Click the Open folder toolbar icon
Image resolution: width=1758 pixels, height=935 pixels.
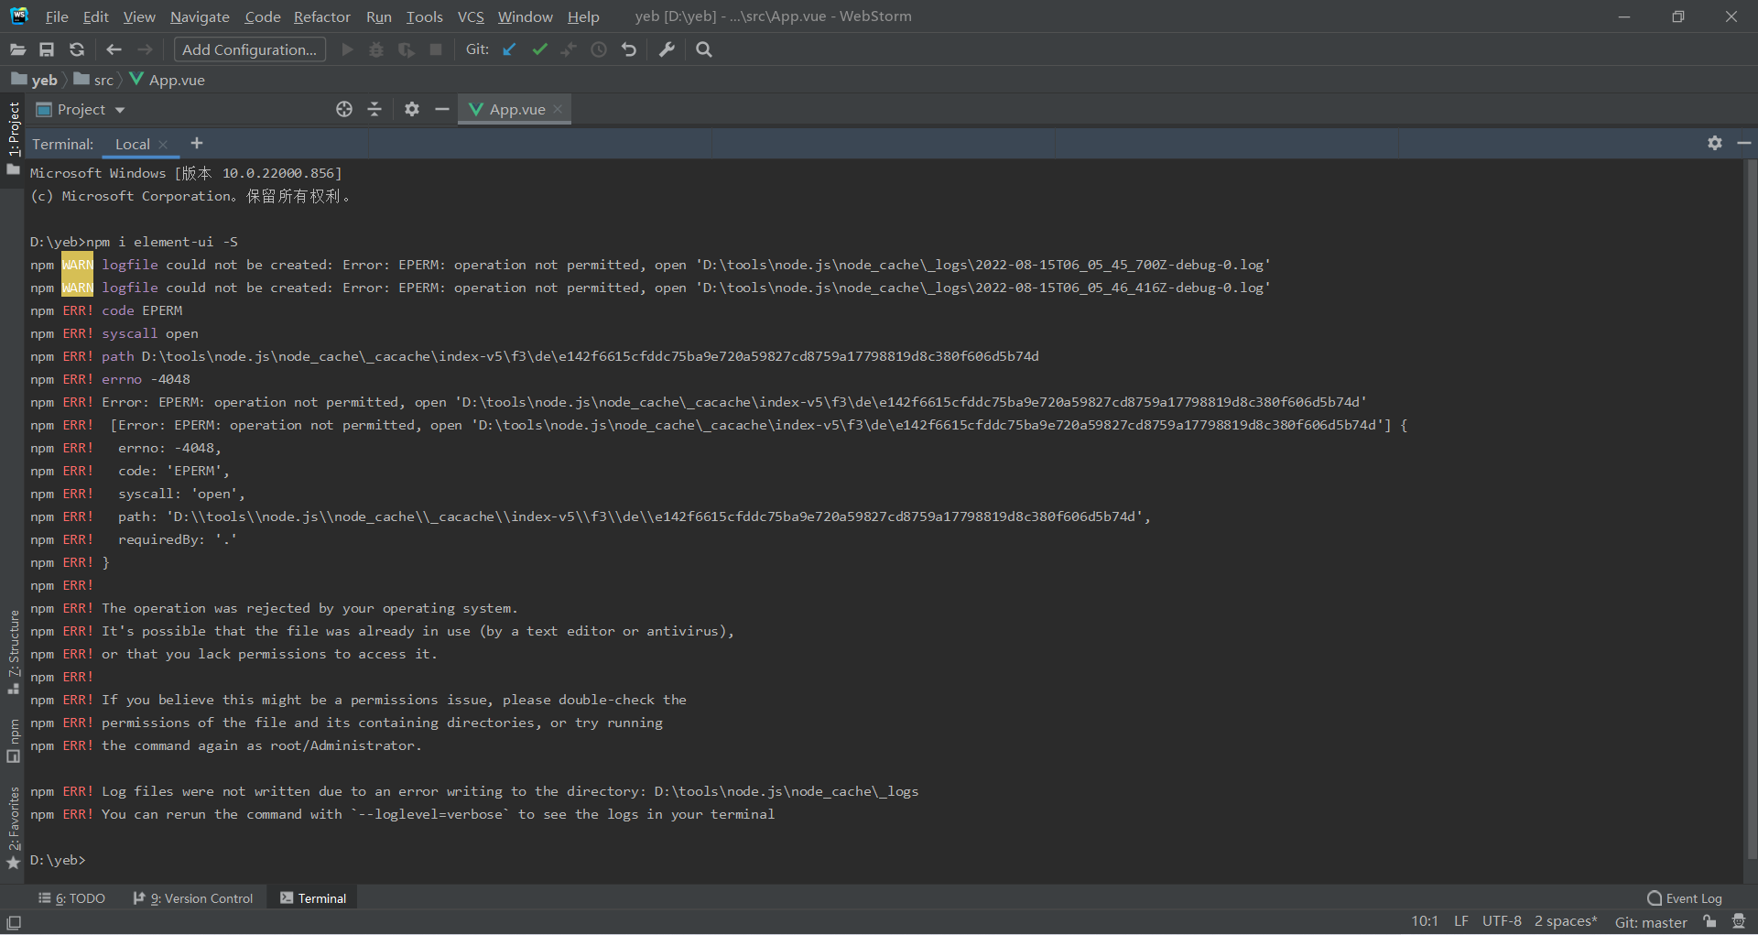(x=17, y=49)
